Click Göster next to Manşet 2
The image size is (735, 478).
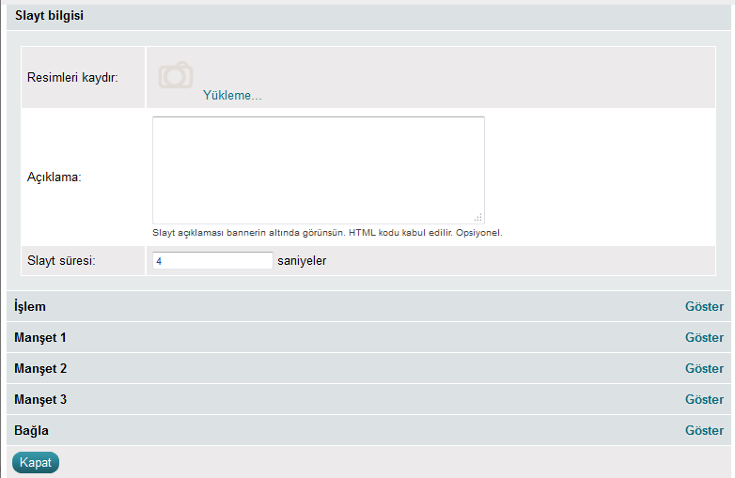(x=704, y=368)
